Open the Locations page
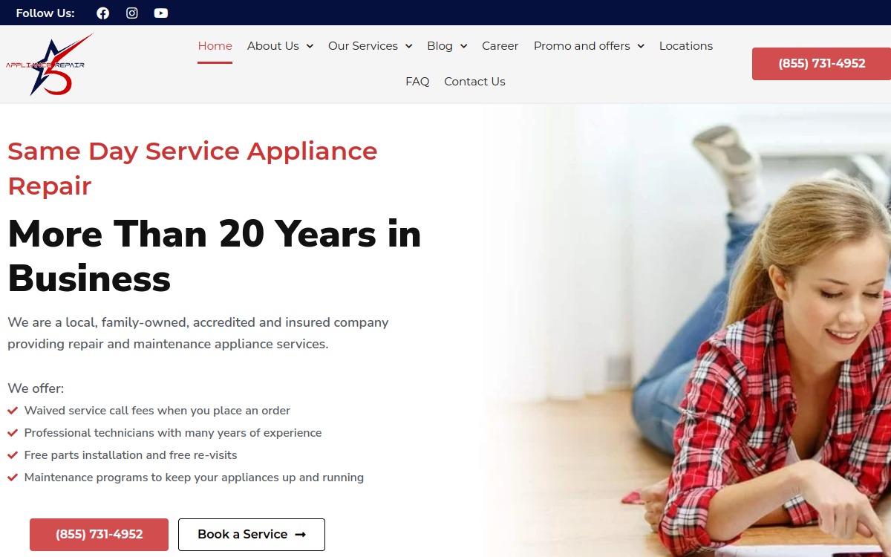The height and width of the screenshot is (557, 891). point(686,46)
